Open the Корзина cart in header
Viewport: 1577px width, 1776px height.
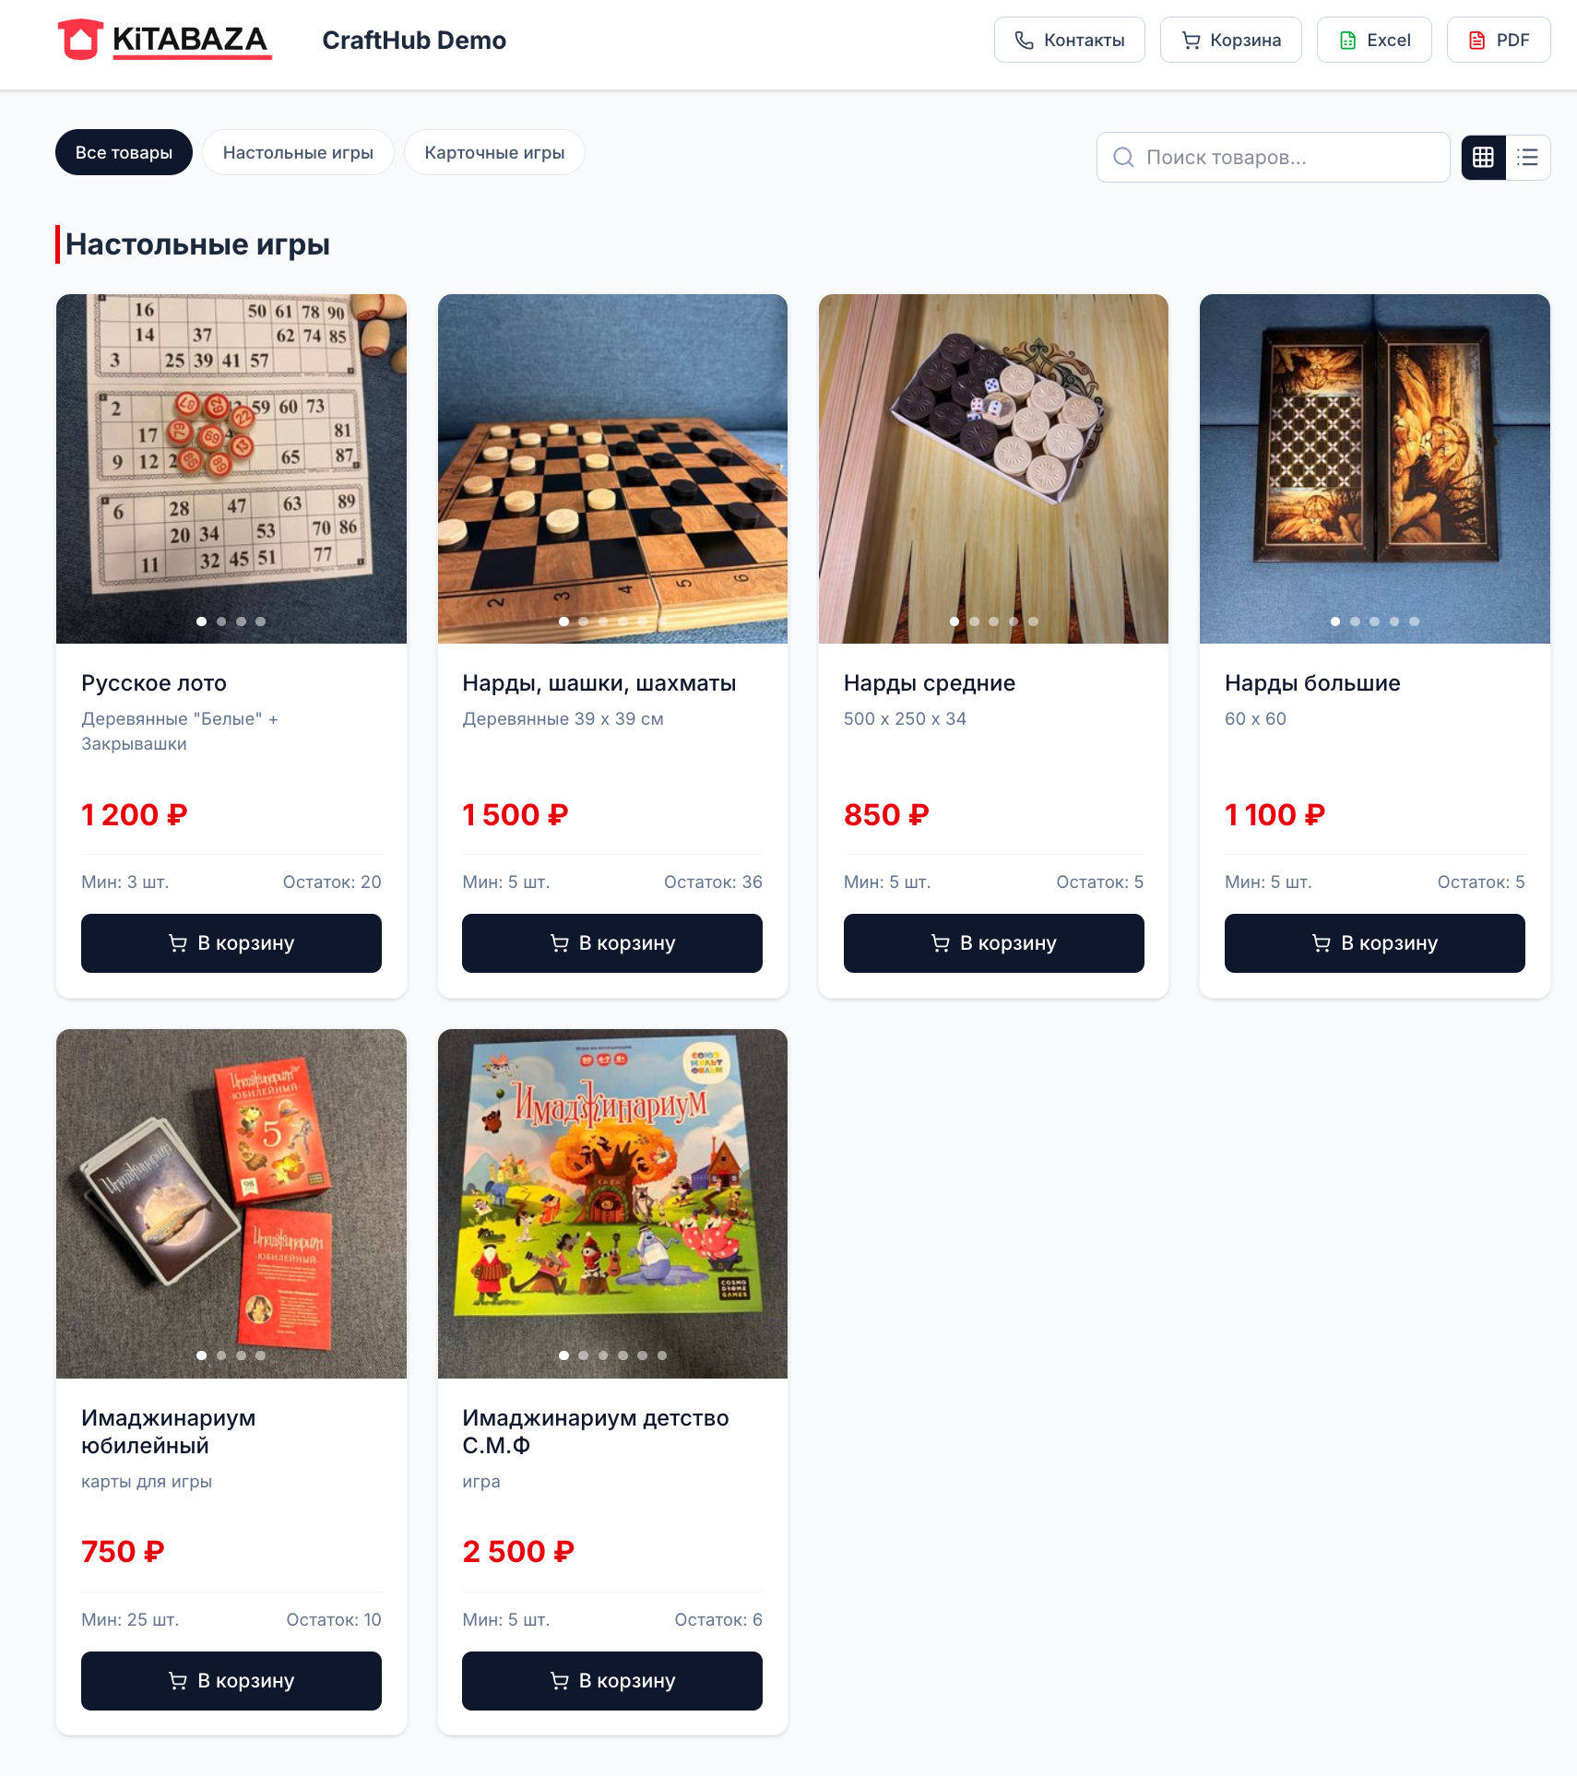coord(1230,40)
